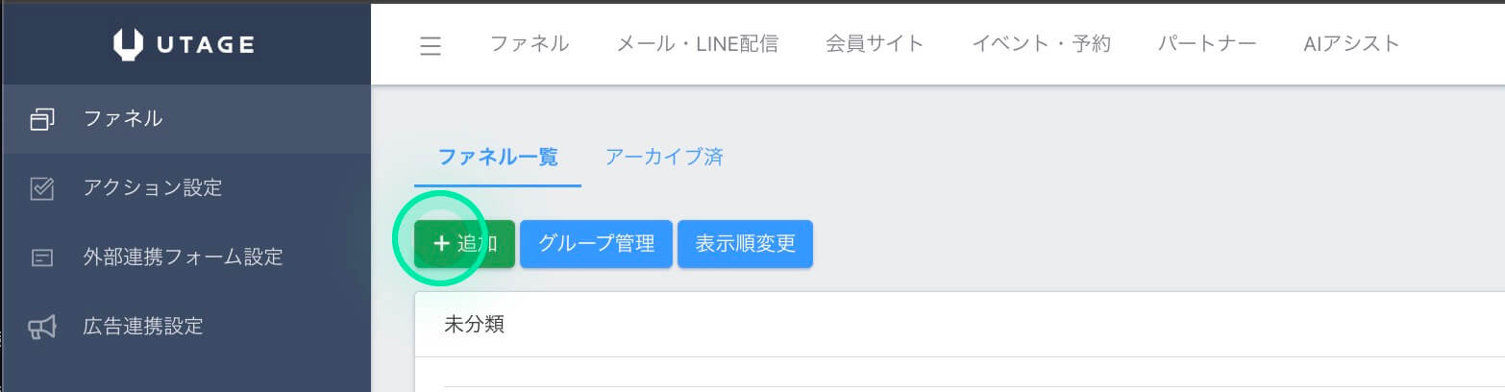Click the plus icon on 追加 button
Image resolution: width=1505 pixels, height=392 pixels.
click(x=442, y=244)
